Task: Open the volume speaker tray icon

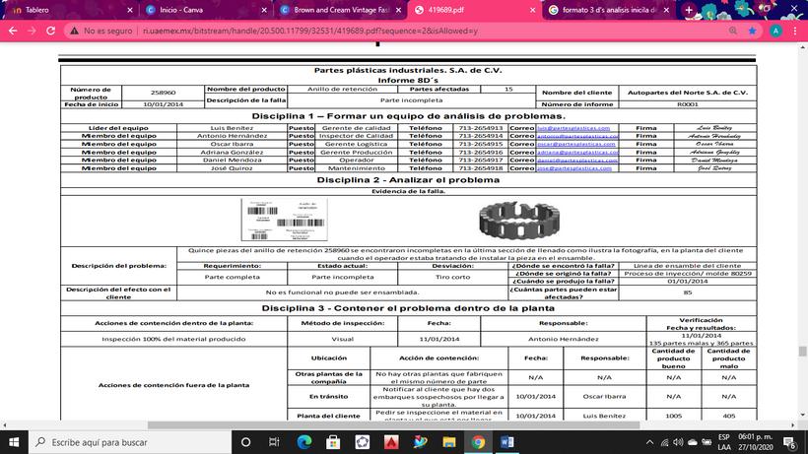Action: pyautogui.click(x=678, y=442)
